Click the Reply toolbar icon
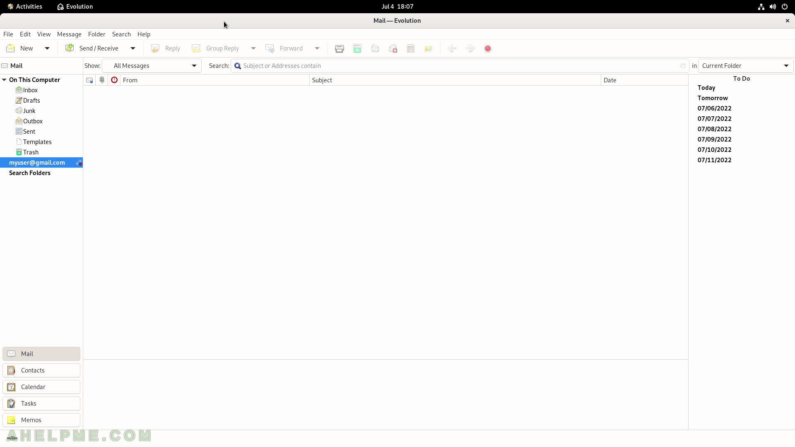Viewport: 795px width, 447px height. [155, 48]
